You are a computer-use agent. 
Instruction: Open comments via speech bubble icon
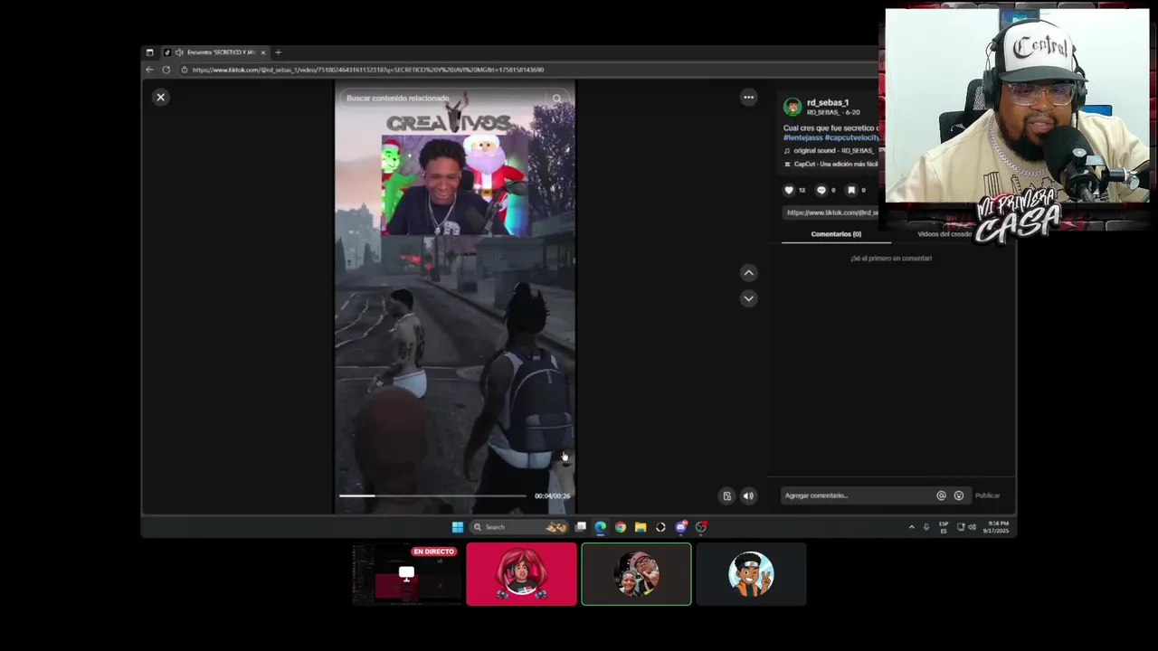(821, 190)
